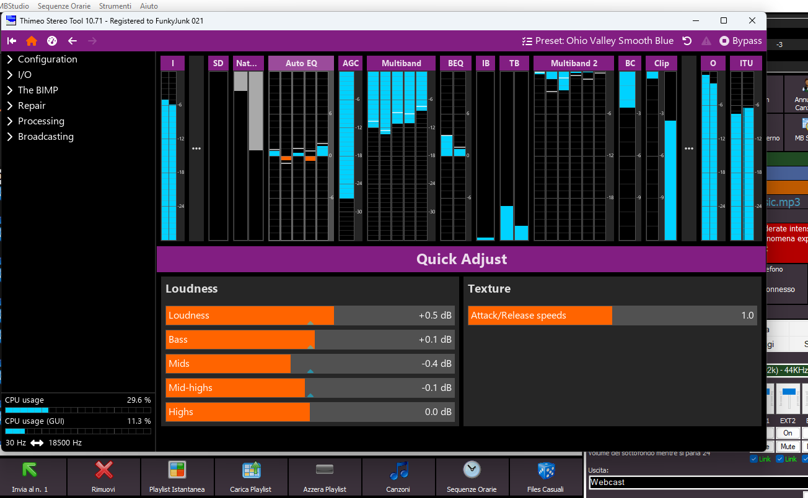Viewport: 808px width, 498px height.
Task: Expand the Broadcasting section
Action: point(10,137)
